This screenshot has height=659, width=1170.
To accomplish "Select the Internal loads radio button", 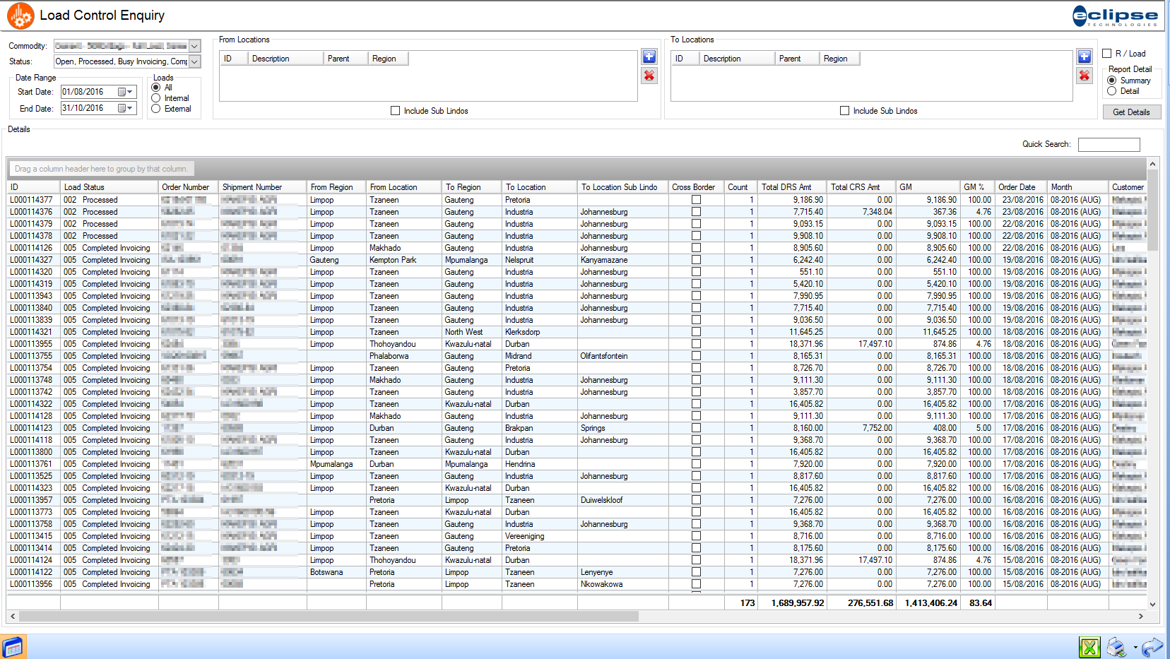I will click(156, 98).
